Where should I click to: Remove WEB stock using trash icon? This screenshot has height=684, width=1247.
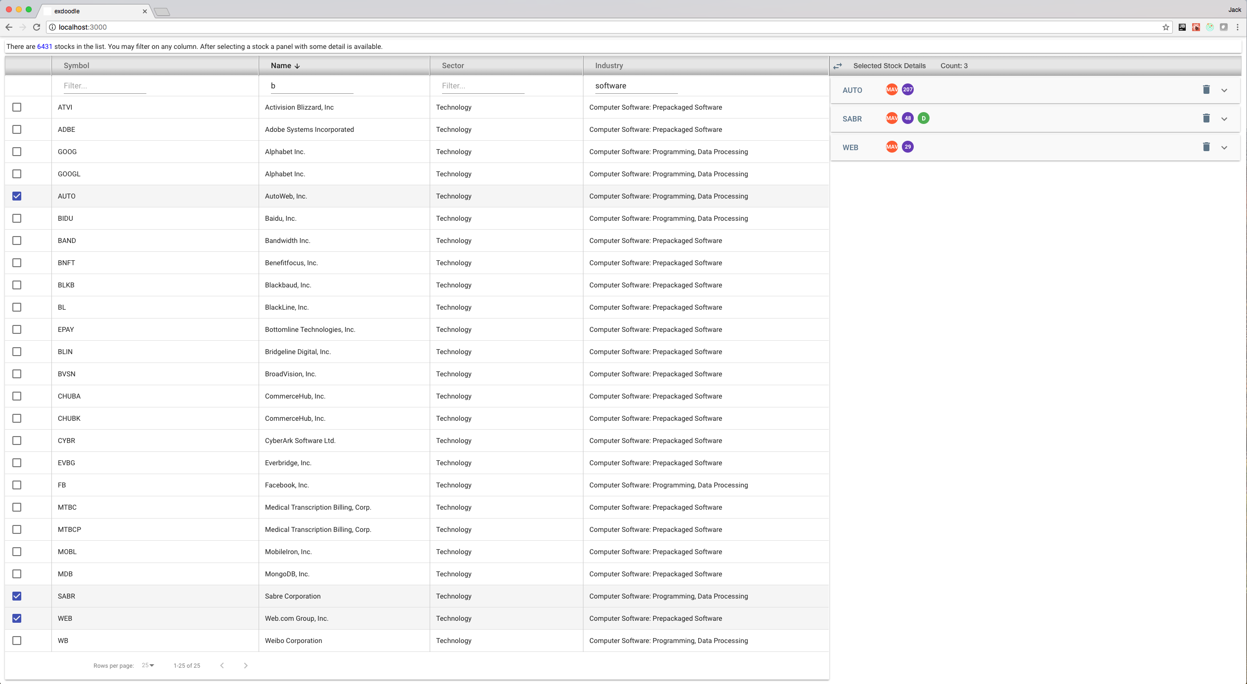(1206, 147)
